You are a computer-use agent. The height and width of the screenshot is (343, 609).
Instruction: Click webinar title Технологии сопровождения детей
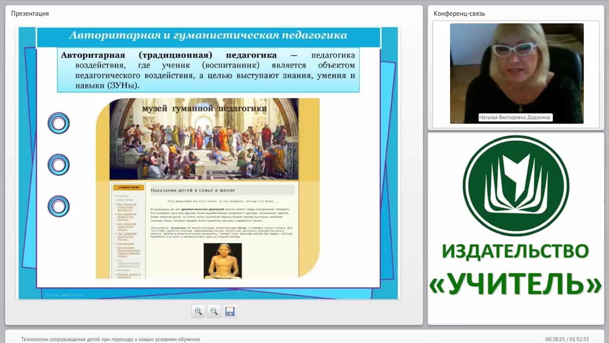click(110, 339)
